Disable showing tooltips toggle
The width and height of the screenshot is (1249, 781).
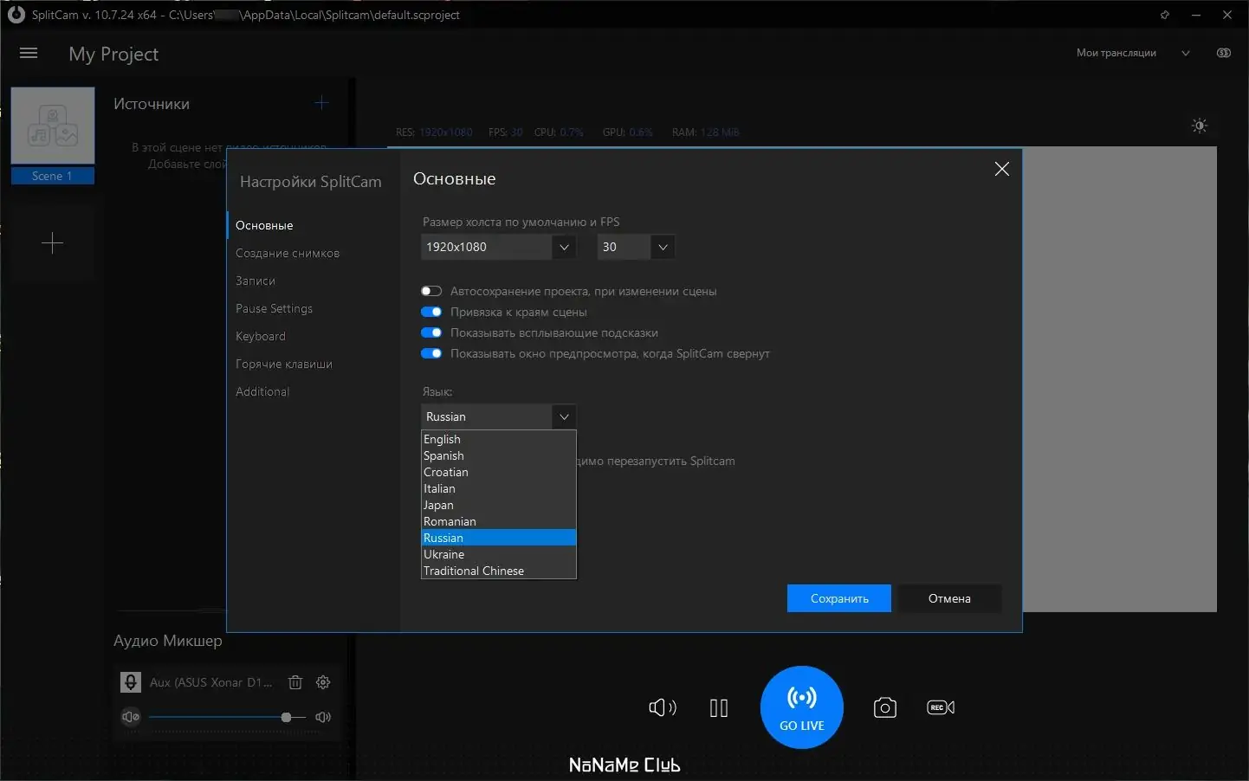pos(431,332)
